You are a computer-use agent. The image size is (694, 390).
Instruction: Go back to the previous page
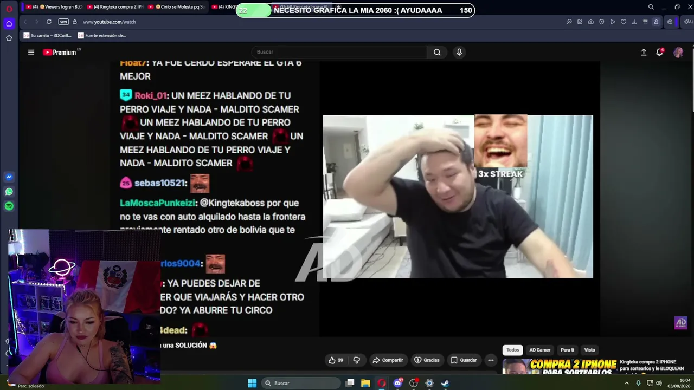pyautogui.click(x=25, y=22)
